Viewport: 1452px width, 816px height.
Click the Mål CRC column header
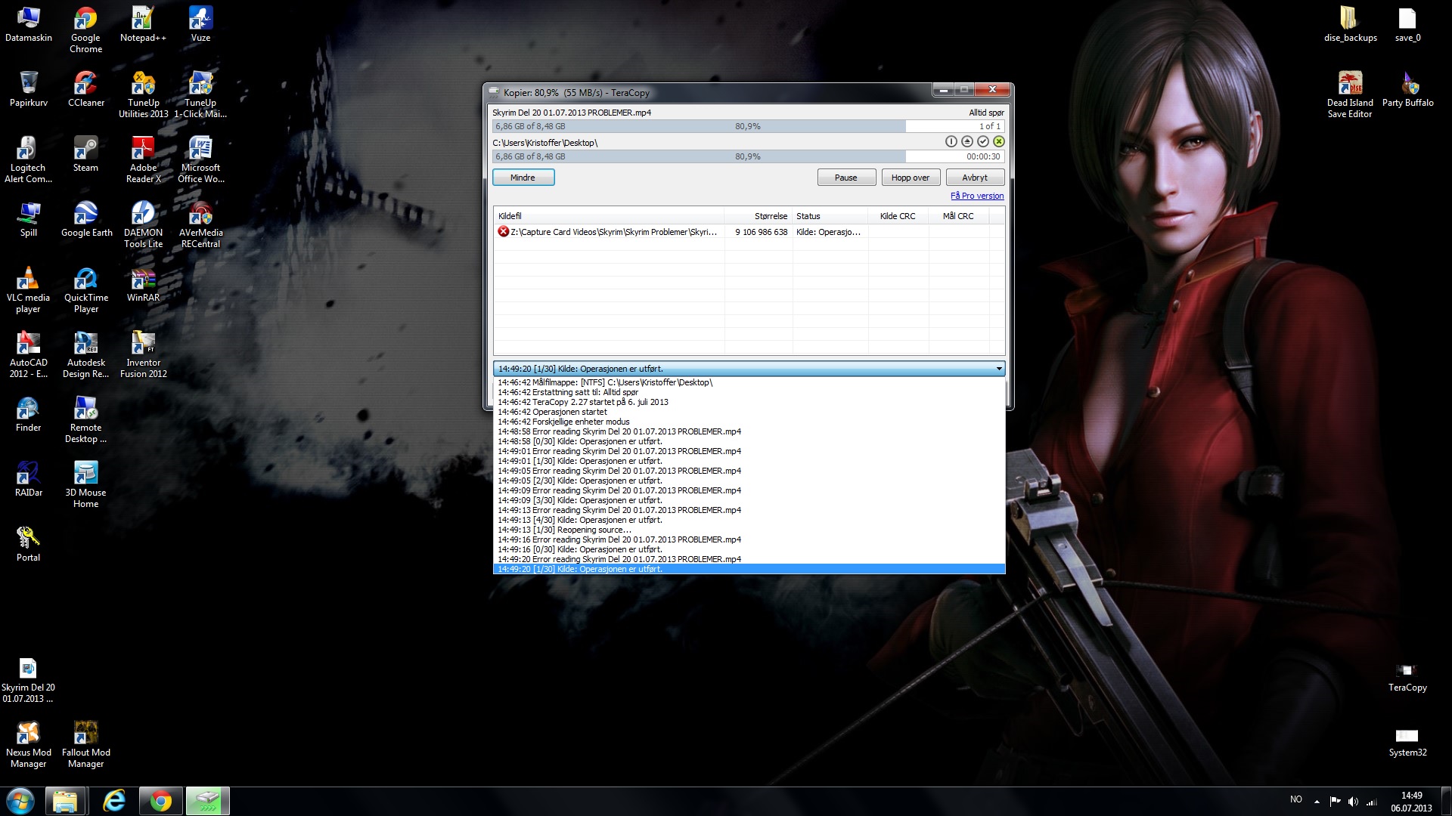(x=958, y=216)
